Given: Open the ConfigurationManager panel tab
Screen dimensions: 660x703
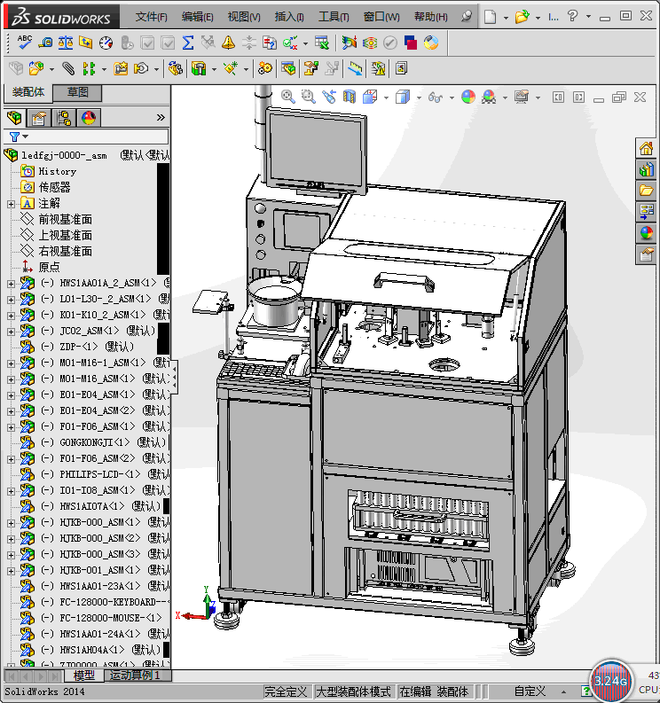Looking at the screenshot, I should tap(64, 118).
